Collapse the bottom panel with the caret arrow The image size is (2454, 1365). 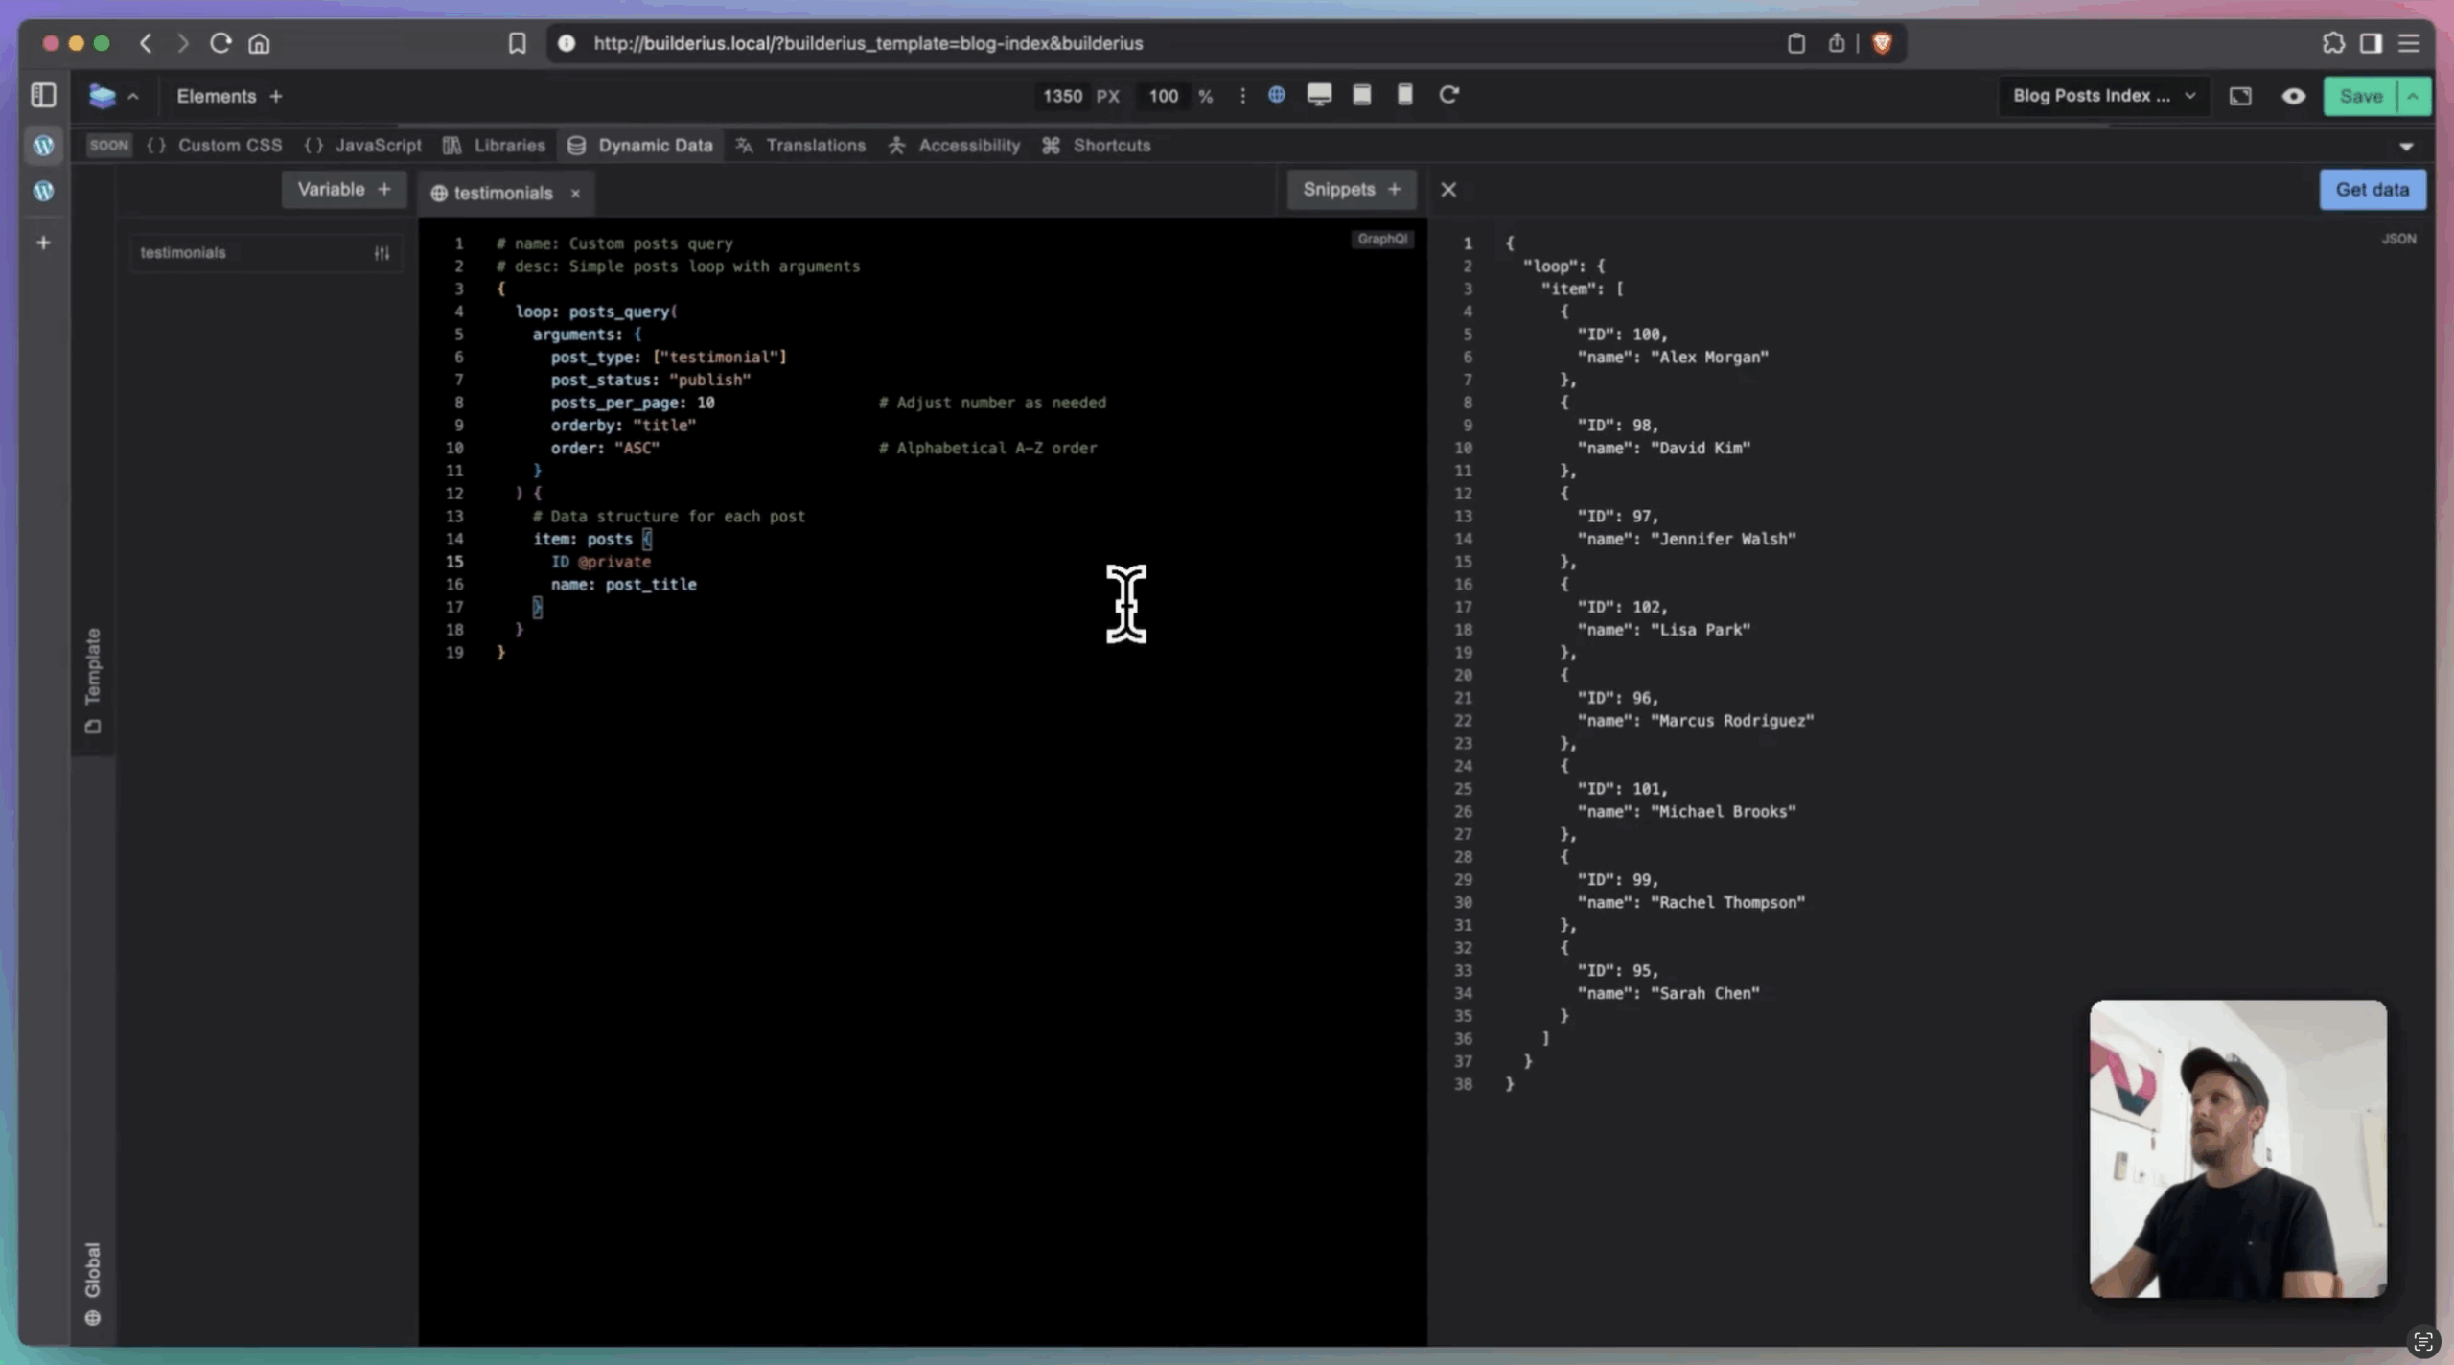coord(2406,147)
